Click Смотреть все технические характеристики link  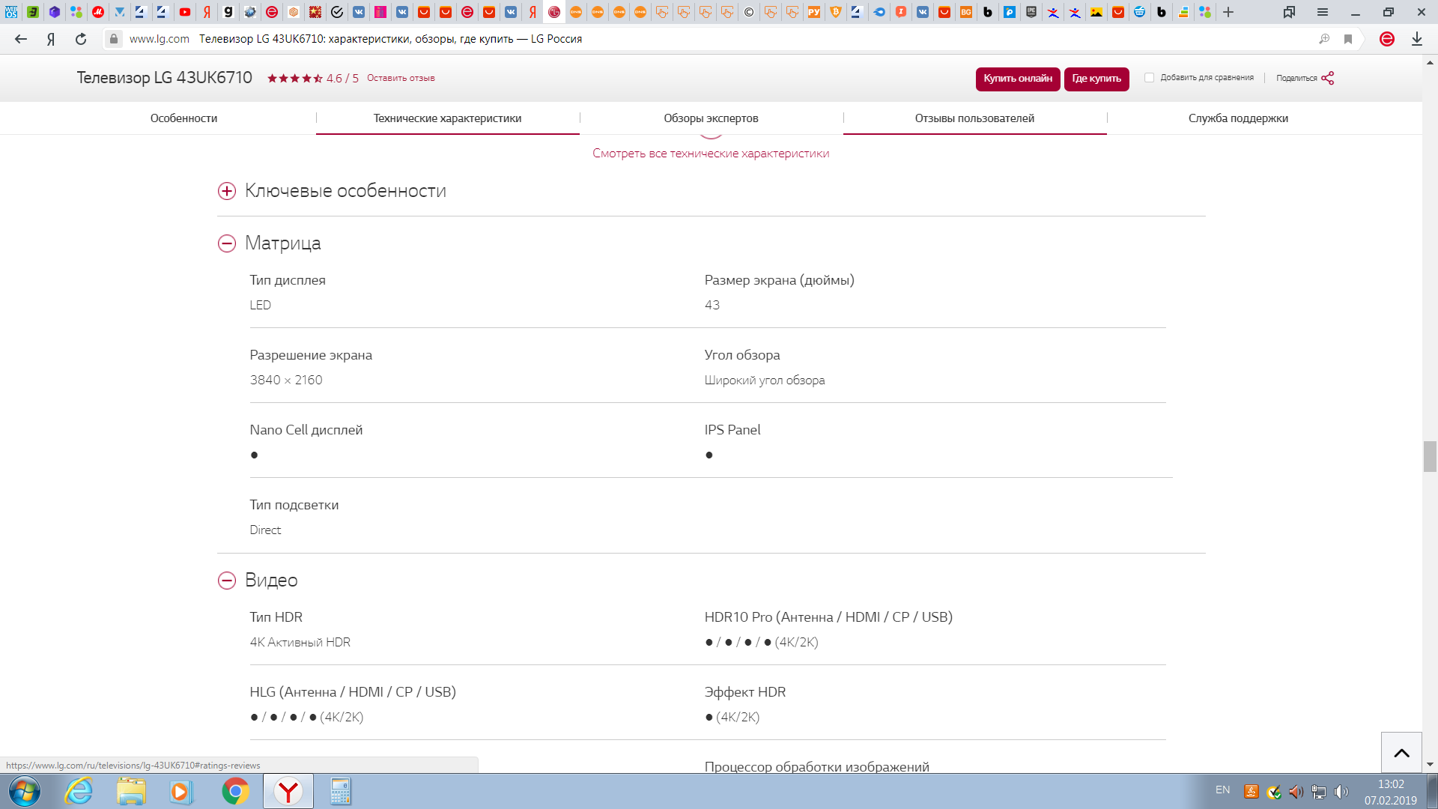tap(711, 154)
